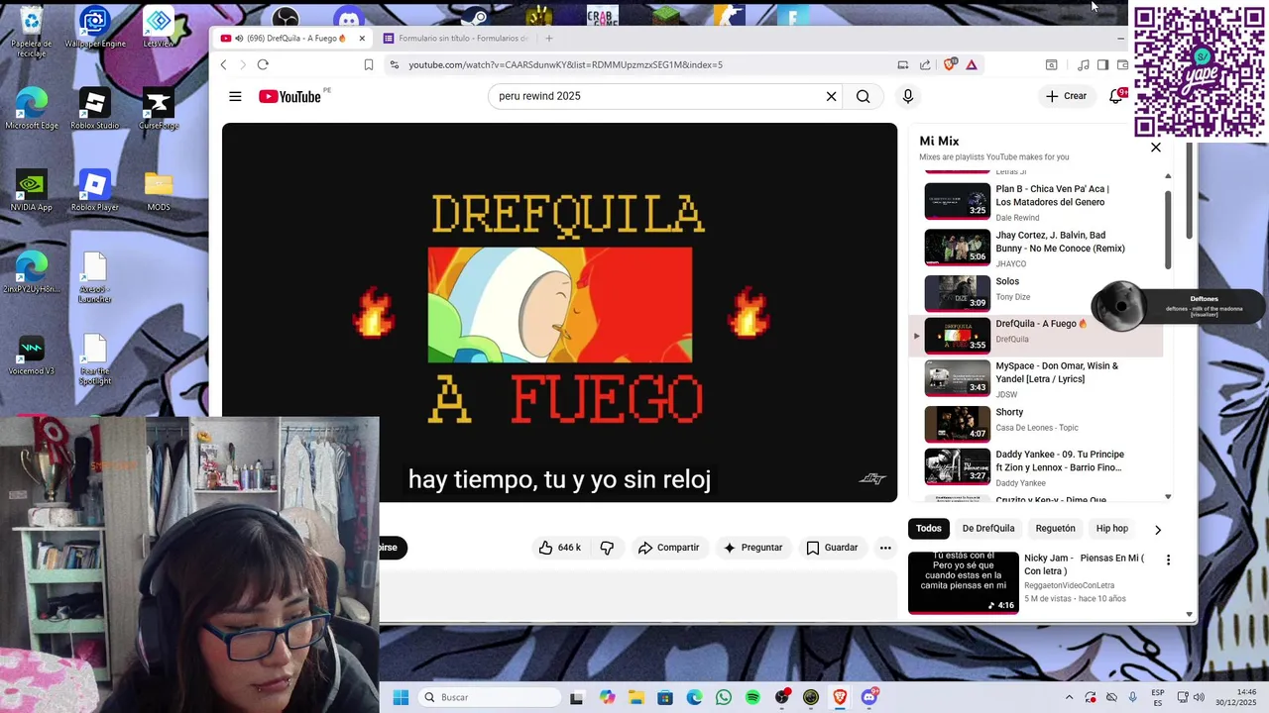Open Voicemod V3 desktop shortcut

tap(31, 355)
